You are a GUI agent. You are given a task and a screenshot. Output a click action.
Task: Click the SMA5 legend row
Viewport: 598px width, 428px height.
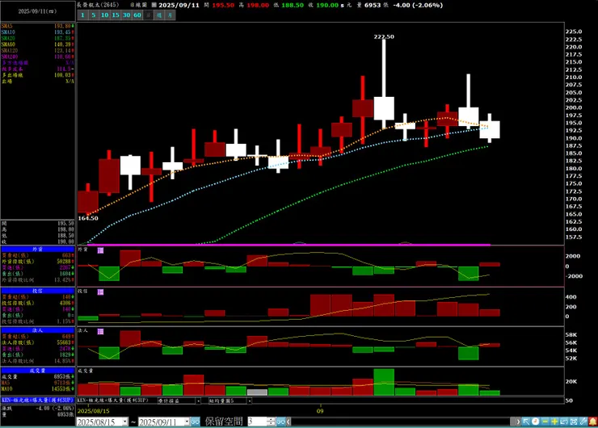[37, 27]
